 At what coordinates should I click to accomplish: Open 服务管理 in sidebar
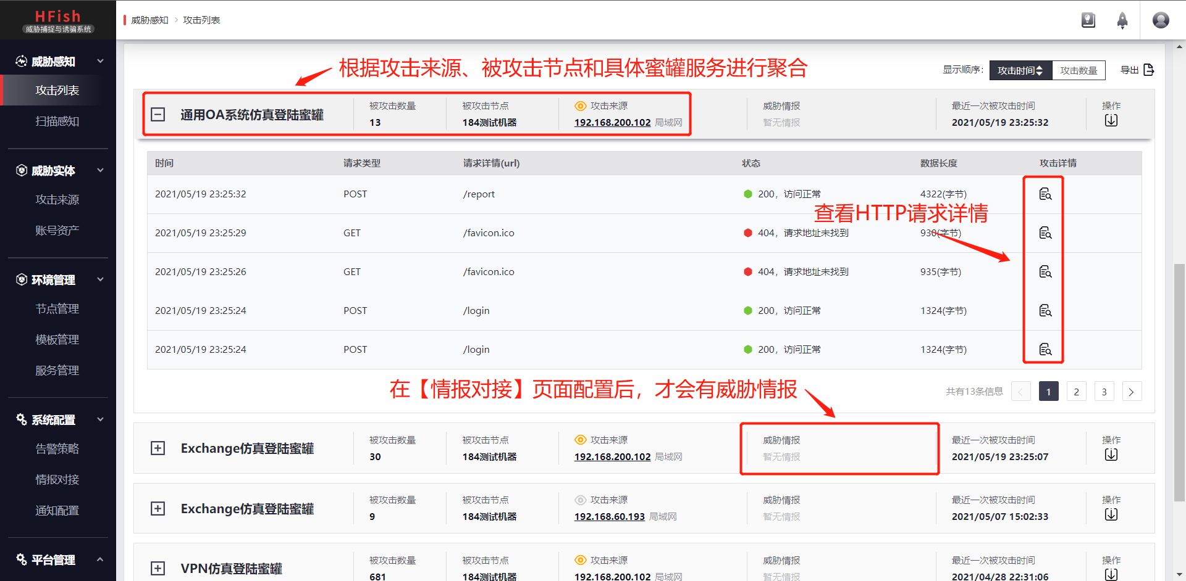(x=57, y=371)
